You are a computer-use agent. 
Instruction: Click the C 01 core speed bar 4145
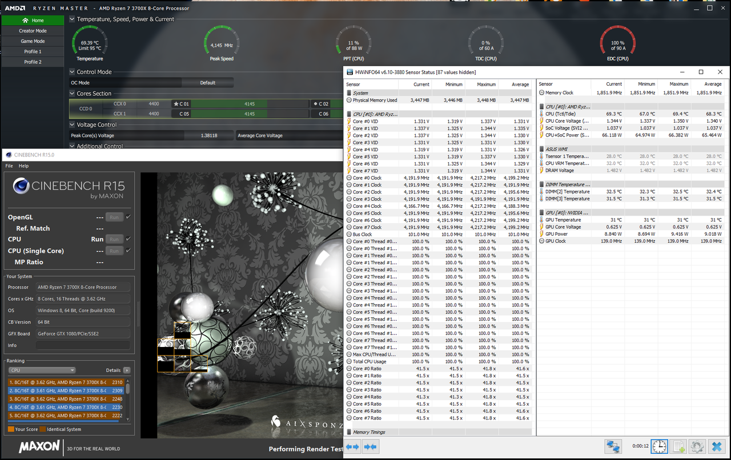click(x=250, y=104)
